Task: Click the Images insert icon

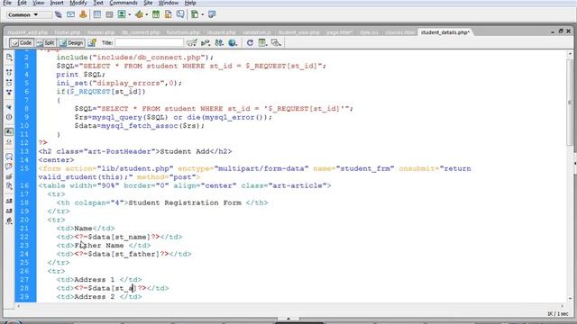Action: coord(122,14)
